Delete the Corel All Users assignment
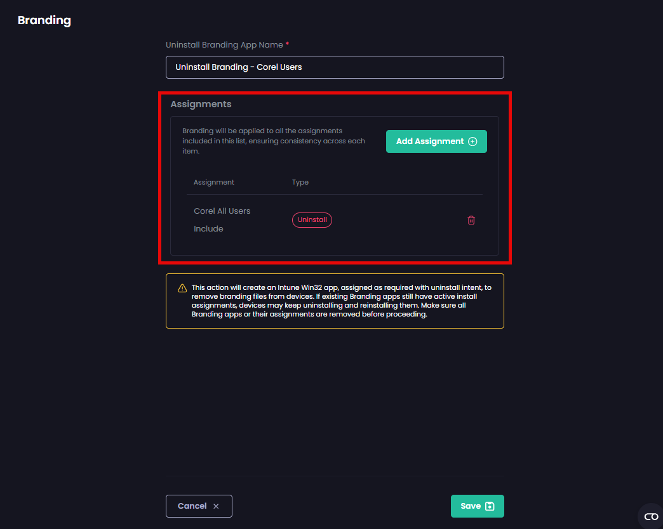This screenshot has height=529, width=663. pos(471,220)
